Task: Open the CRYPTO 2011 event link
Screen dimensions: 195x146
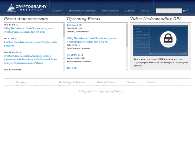Action: pyautogui.click(x=75, y=55)
